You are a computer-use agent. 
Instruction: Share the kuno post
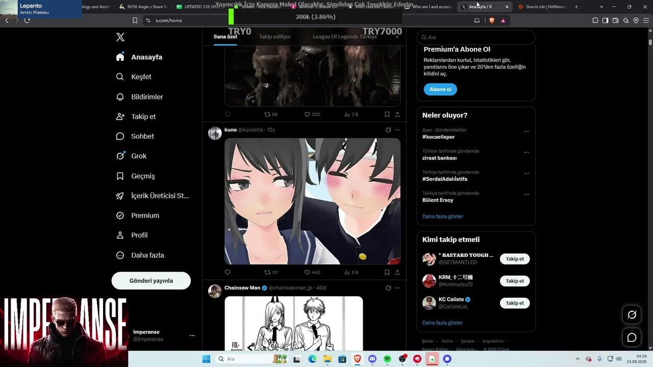tap(397, 272)
